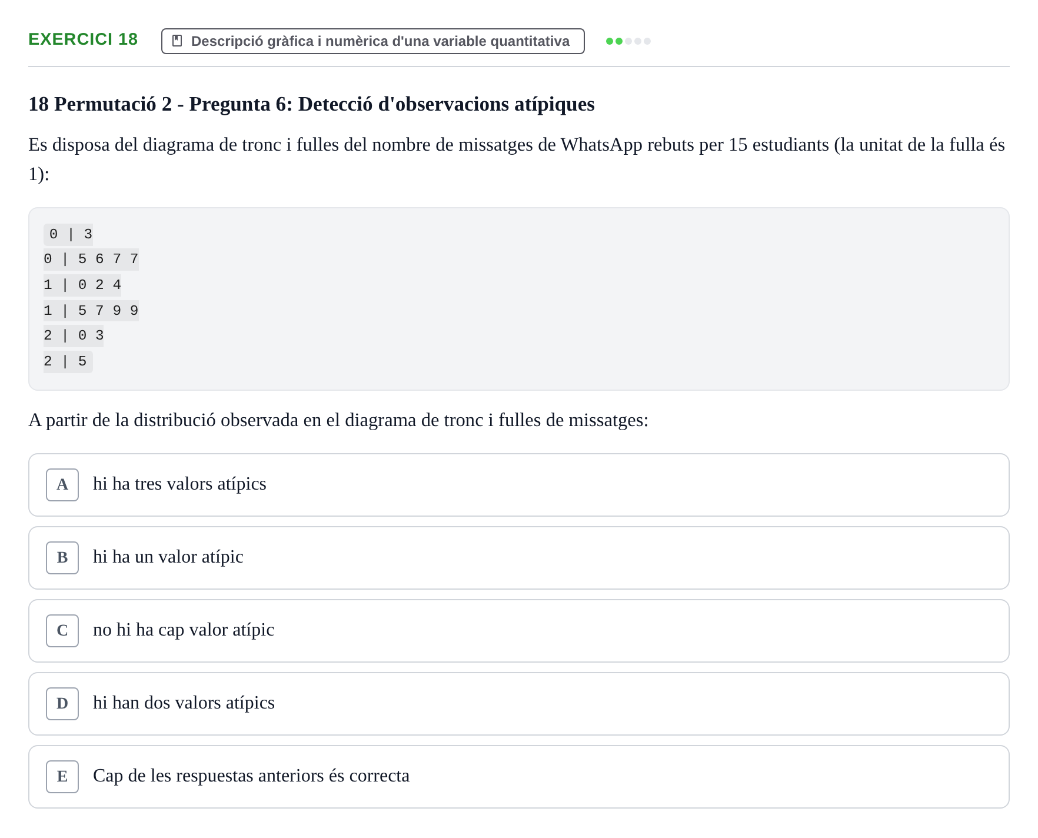Click stem-and-leaf row '0 | 3'
Viewport: 1038px width, 838px height.
coord(68,234)
